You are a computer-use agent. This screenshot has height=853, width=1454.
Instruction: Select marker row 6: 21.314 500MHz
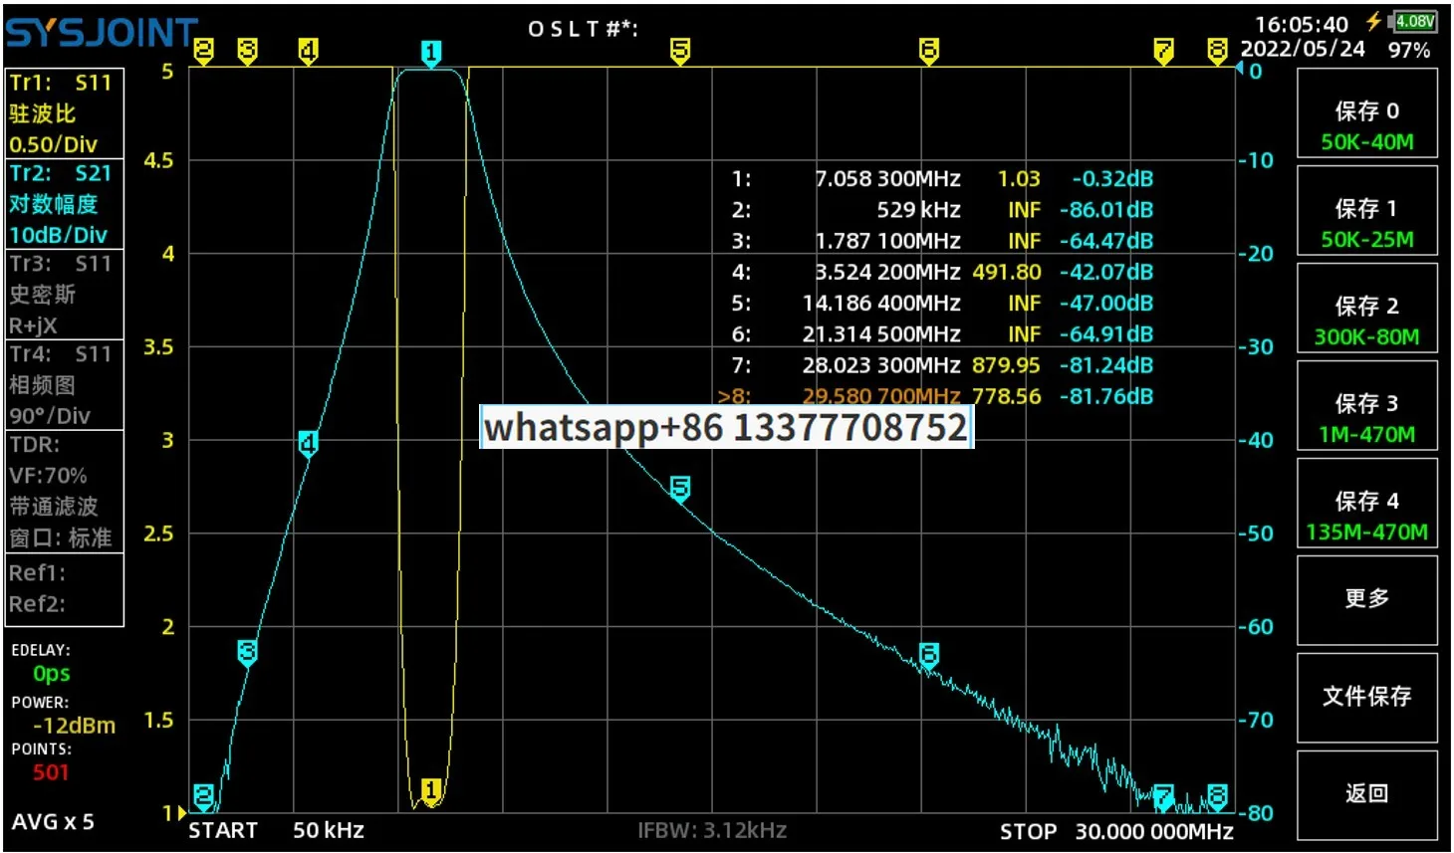(x=942, y=334)
